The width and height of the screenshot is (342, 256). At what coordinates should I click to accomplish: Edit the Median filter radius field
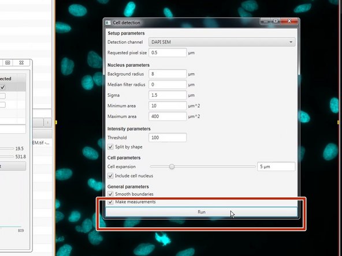pyautogui.click(x=168, y=84)
